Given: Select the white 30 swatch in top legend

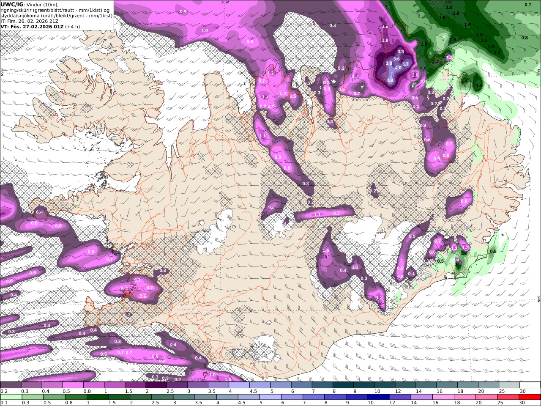Looking at the screenshot, I should click(530, 385).
